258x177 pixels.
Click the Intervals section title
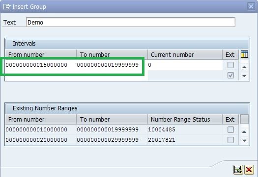(x=24, y=44)
